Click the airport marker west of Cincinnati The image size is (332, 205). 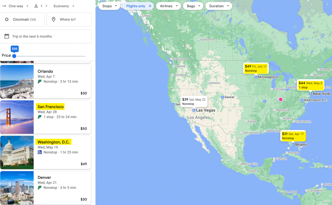pos(265,101)
